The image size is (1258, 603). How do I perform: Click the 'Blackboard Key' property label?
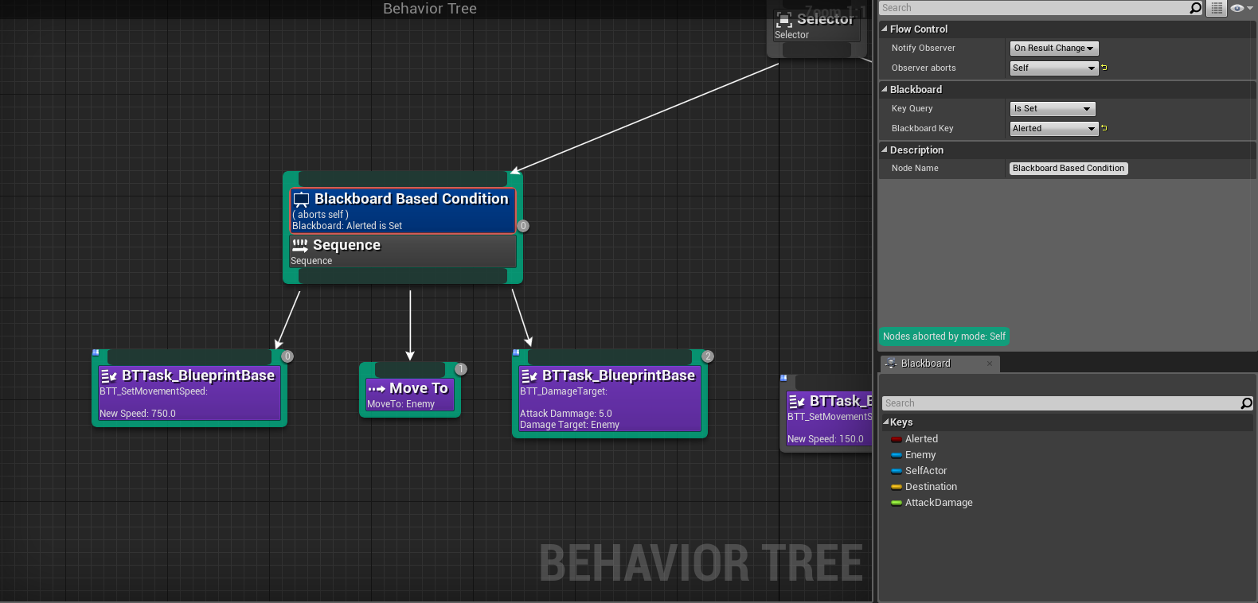click(923, 129)
